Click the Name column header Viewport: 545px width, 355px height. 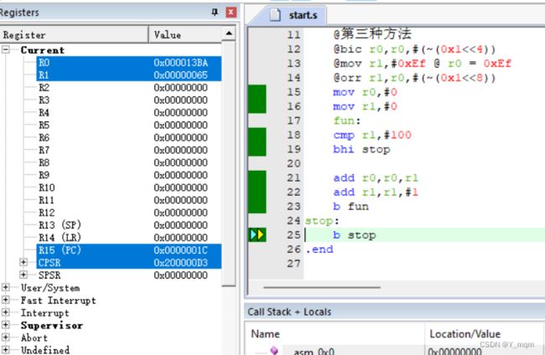[265, 334]
